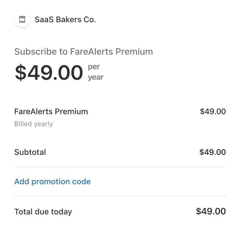Click the Total due today label
Viewport: 248px width, 250px height.
[43, 212]
